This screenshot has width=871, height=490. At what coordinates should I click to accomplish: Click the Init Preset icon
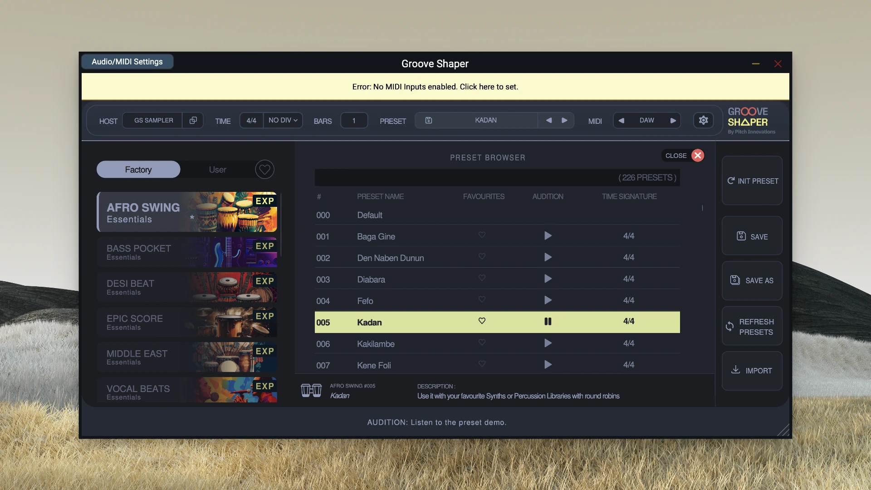pyautogui.click(x=731, y=181)
